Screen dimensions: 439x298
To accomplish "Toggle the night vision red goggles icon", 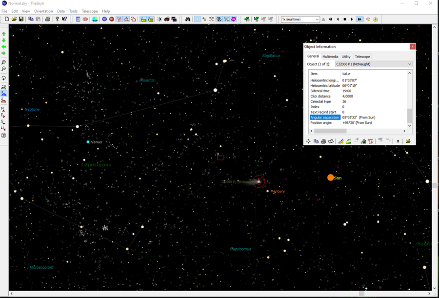I will [x=167, y=20].
